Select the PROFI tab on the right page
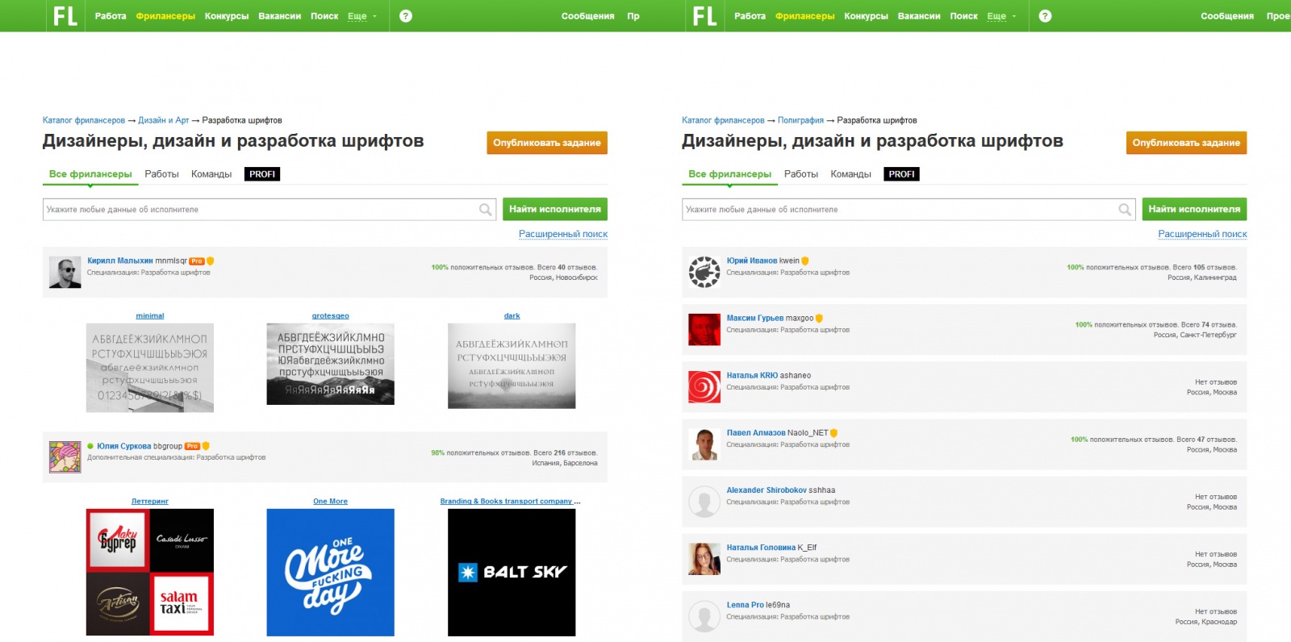 click(901, 174)
